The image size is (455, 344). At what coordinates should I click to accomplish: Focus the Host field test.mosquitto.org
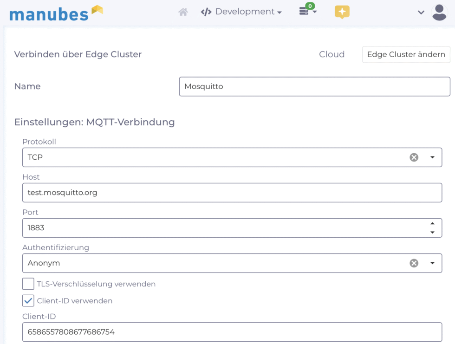click(x=232, y=193)
